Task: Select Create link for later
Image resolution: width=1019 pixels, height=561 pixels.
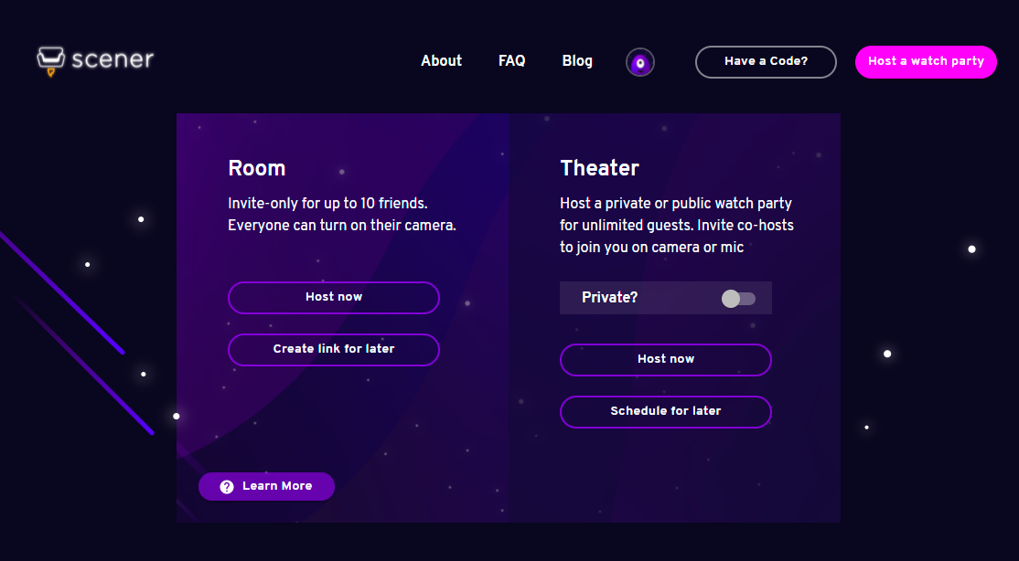Action: click(334, 349)
